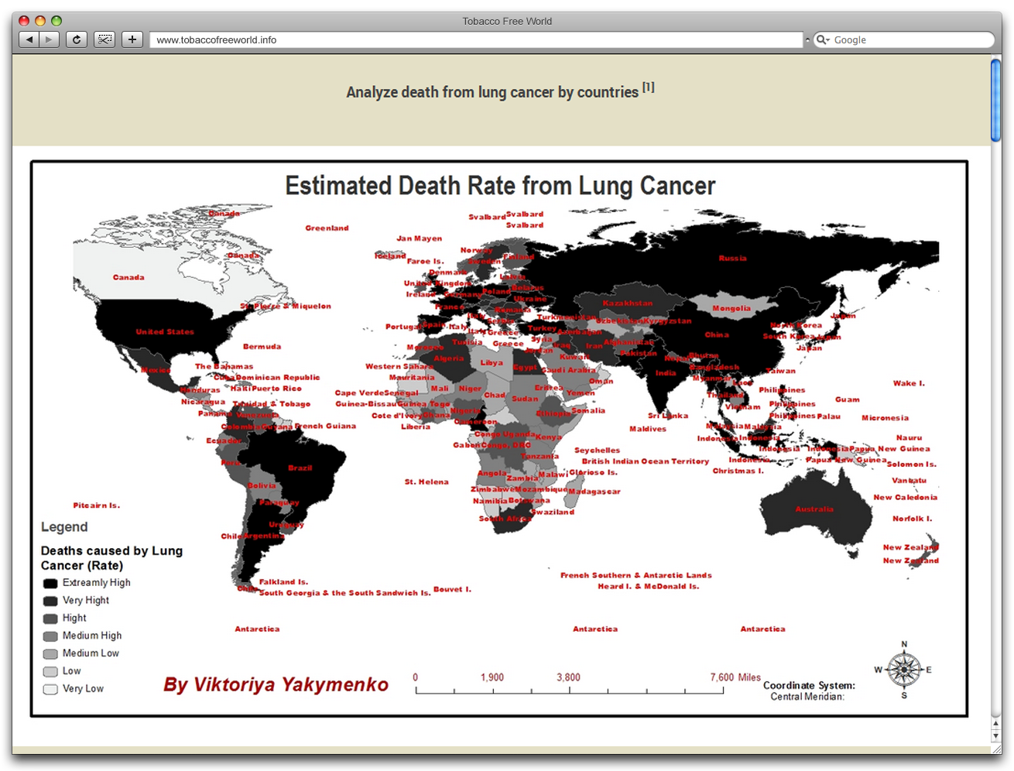Image resolution: width=1014 pixels, height=771 pixels.
Task: Click the 'Pitcairn Is.' map label
Action: coord(97,505)
